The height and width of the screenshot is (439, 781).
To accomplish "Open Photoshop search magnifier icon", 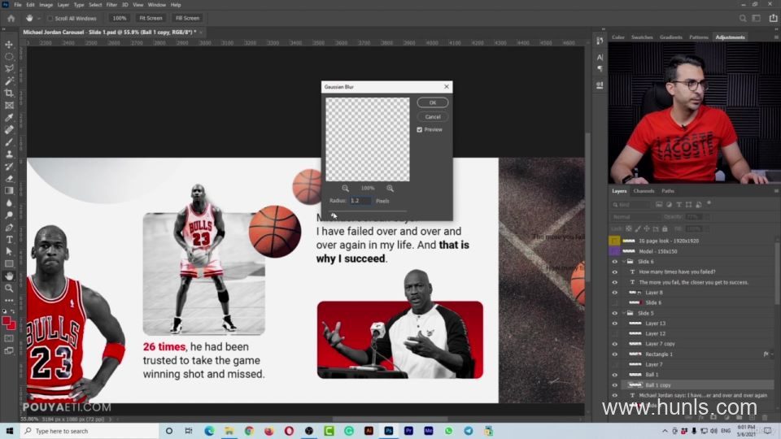I will (743, 19).
